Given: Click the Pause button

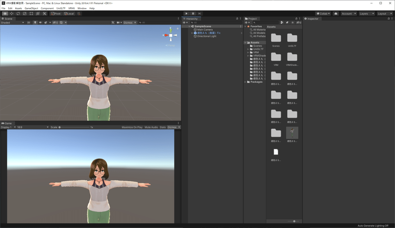Looking at the screenshot, I should pos(193,13).
